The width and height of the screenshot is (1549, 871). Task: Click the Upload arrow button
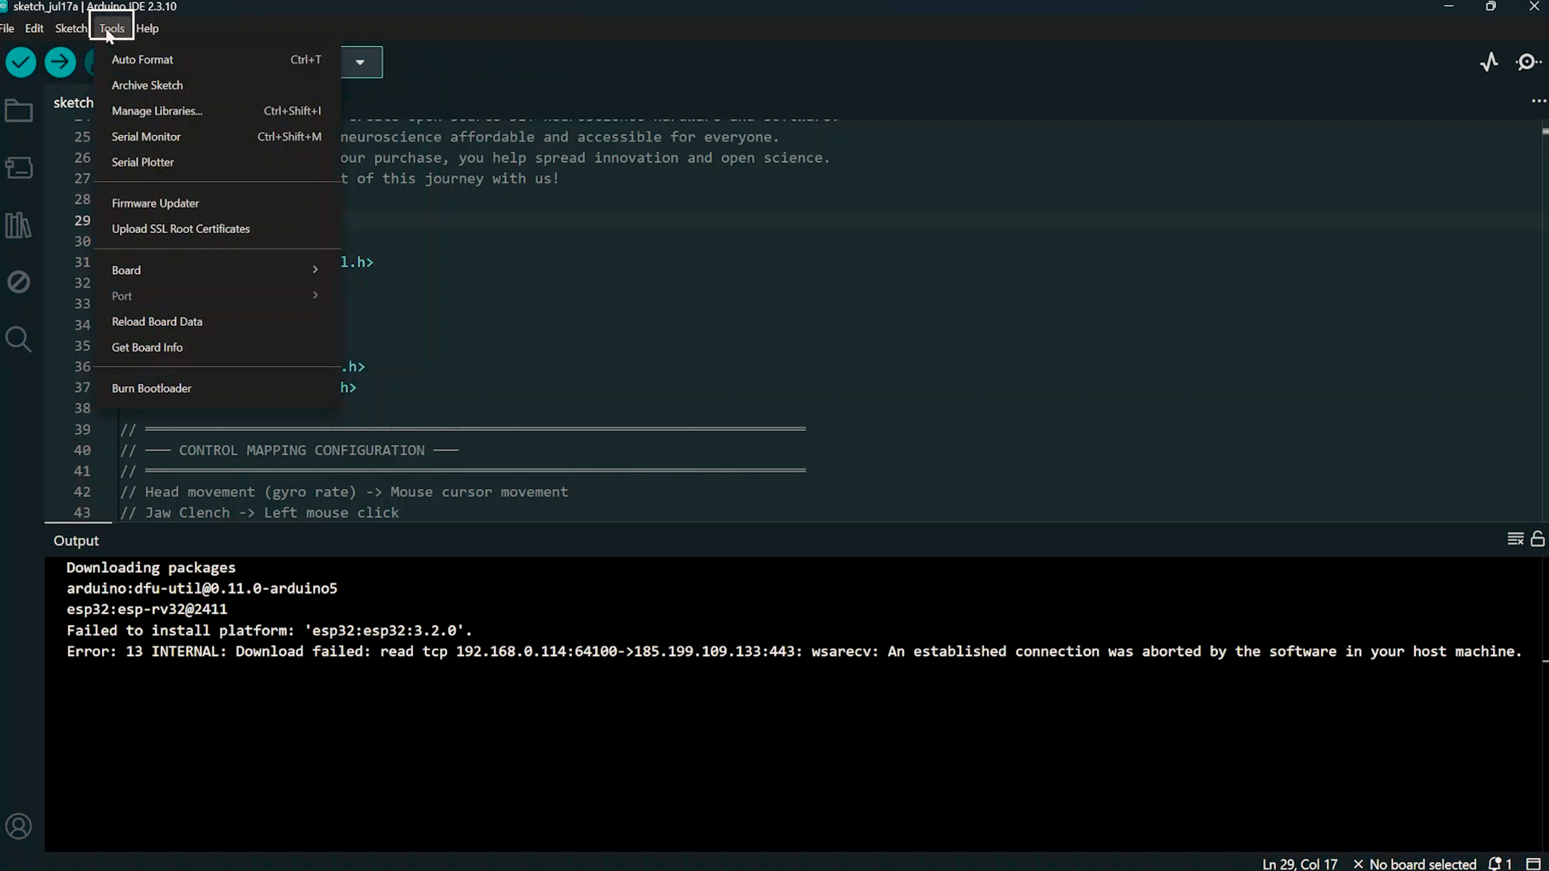(60, 63)
